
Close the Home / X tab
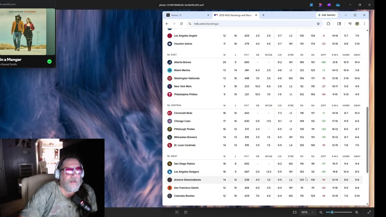208,15
